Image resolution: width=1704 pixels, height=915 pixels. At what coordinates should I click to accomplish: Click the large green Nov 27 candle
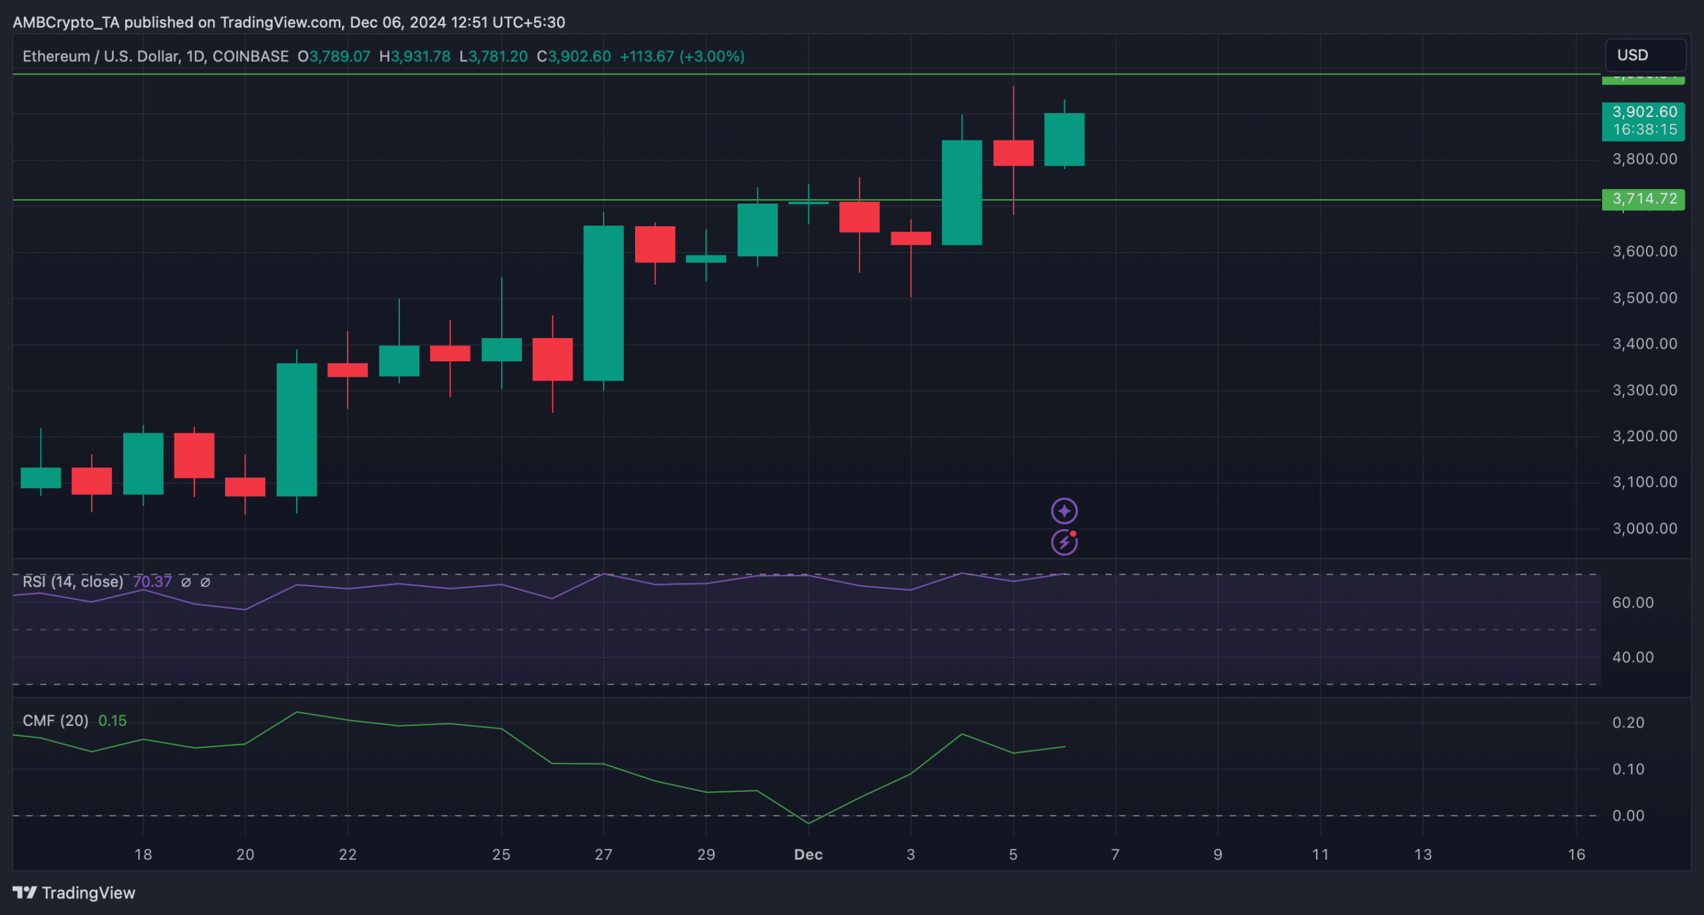pyautogui.click(x=603, y=303)
